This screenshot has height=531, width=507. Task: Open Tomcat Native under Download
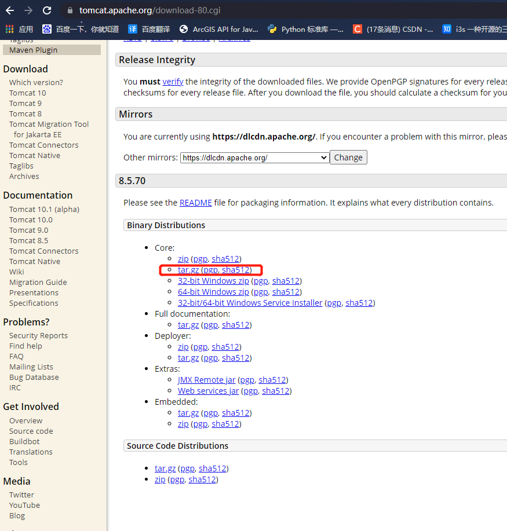tap(35, 155)
